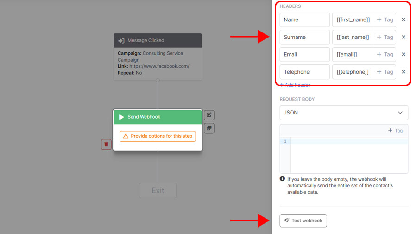Click the Name header key field
This screenshot has width=417, height=234.
pyautogui.click(x=304, y=19)
